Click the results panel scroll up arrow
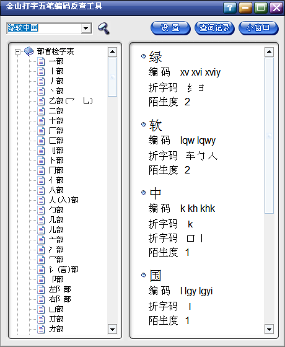Viewport: 285px width, 347px height. pyautogui.click(x=269, y=52)
